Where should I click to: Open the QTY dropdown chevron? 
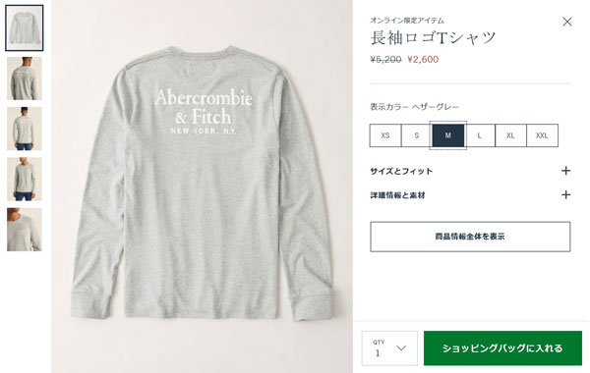point(401,348)
